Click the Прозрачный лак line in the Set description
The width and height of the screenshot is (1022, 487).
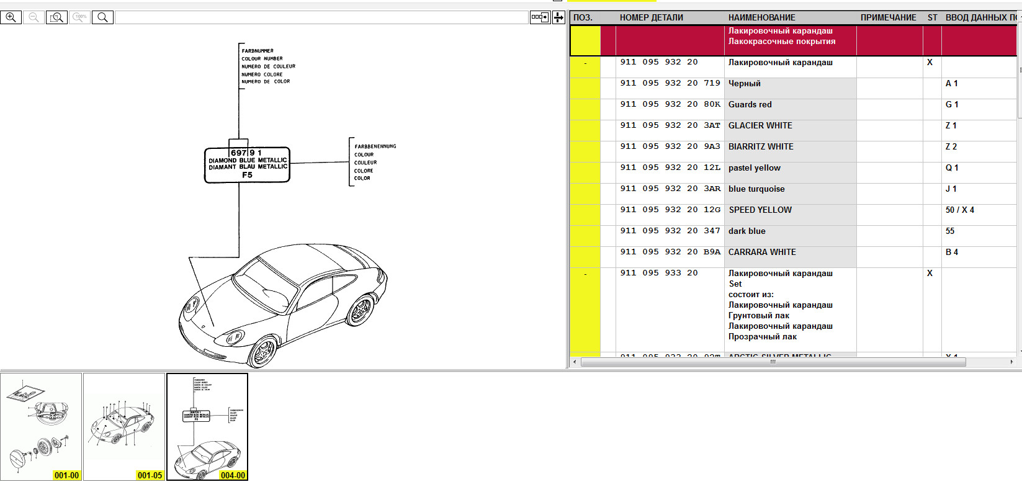point(763,336)
